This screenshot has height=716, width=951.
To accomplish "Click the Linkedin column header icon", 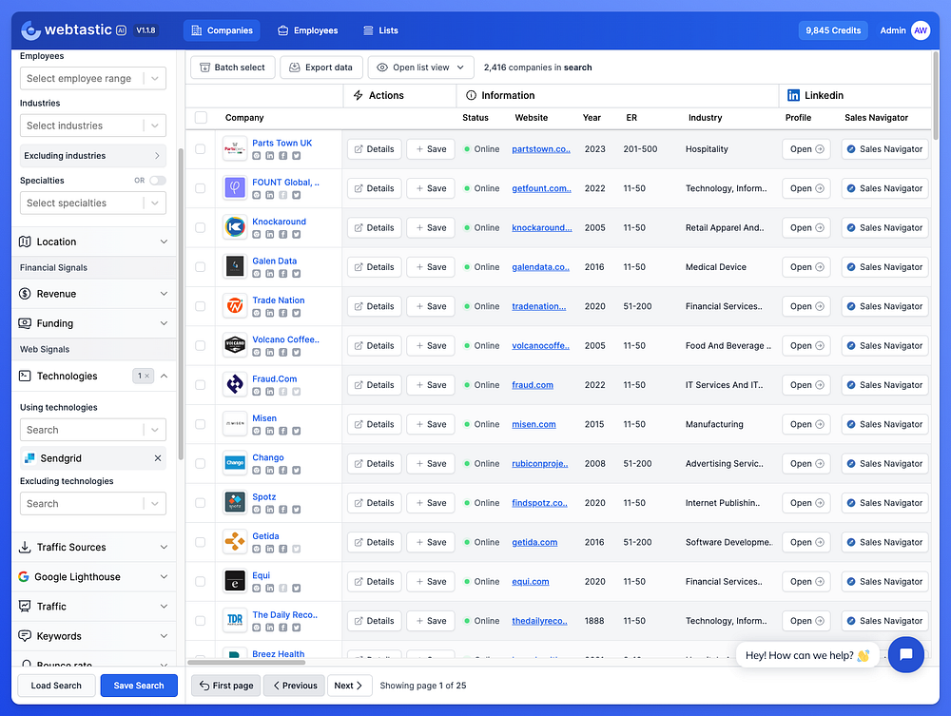I will coord(793,95).
